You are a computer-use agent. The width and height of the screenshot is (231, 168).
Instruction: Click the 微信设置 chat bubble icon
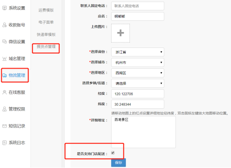click(x=5, y=42)
